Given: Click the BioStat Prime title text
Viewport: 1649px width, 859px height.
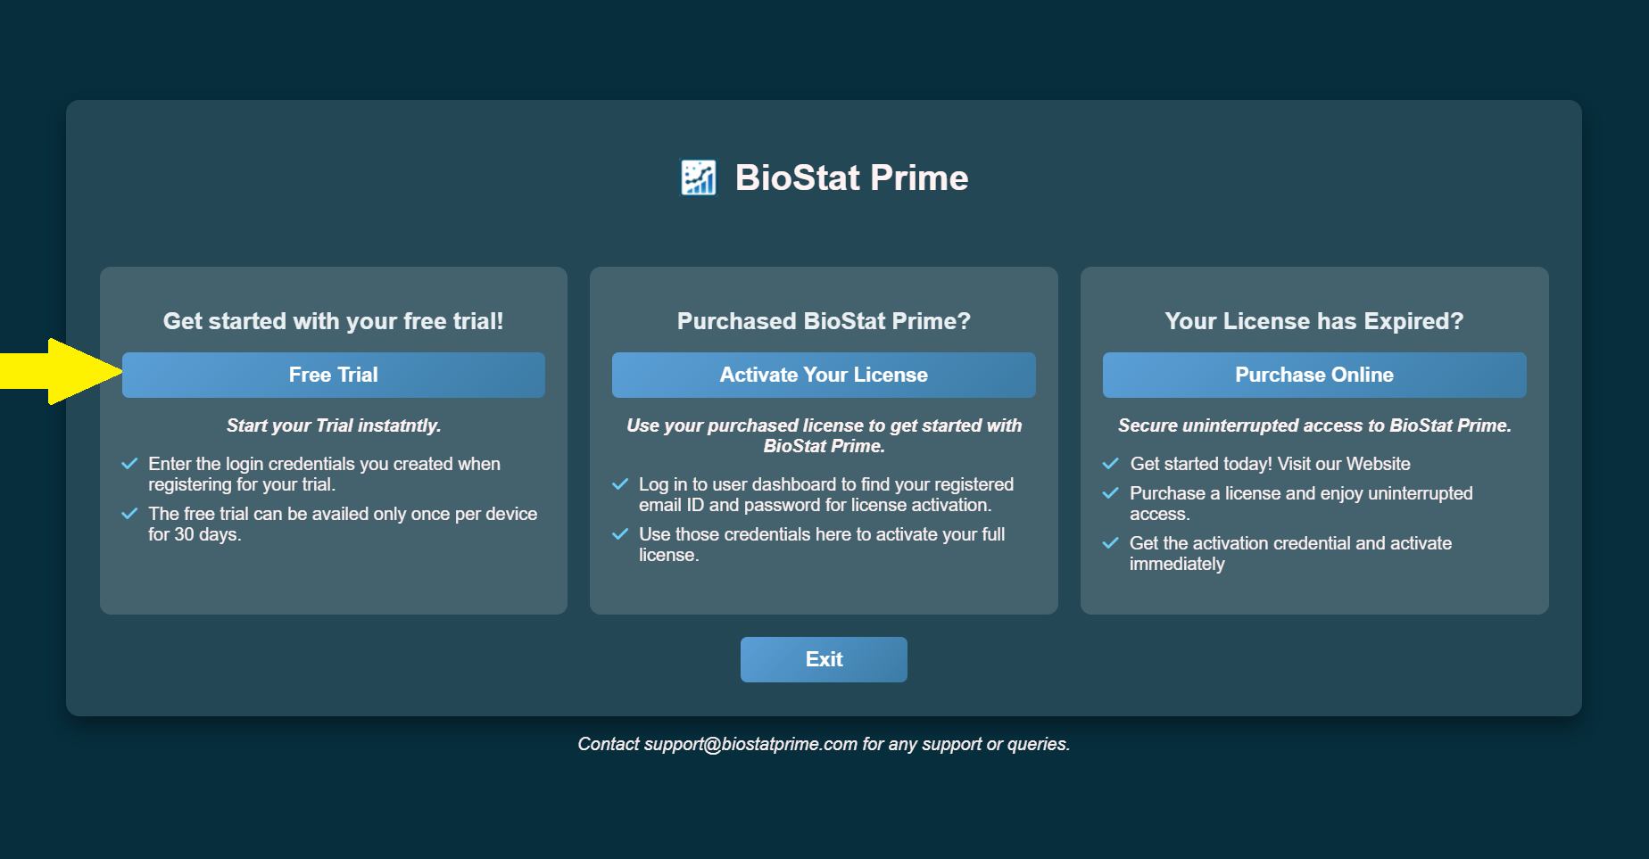Looking at the screenshot, I should [x=851, y=178].
